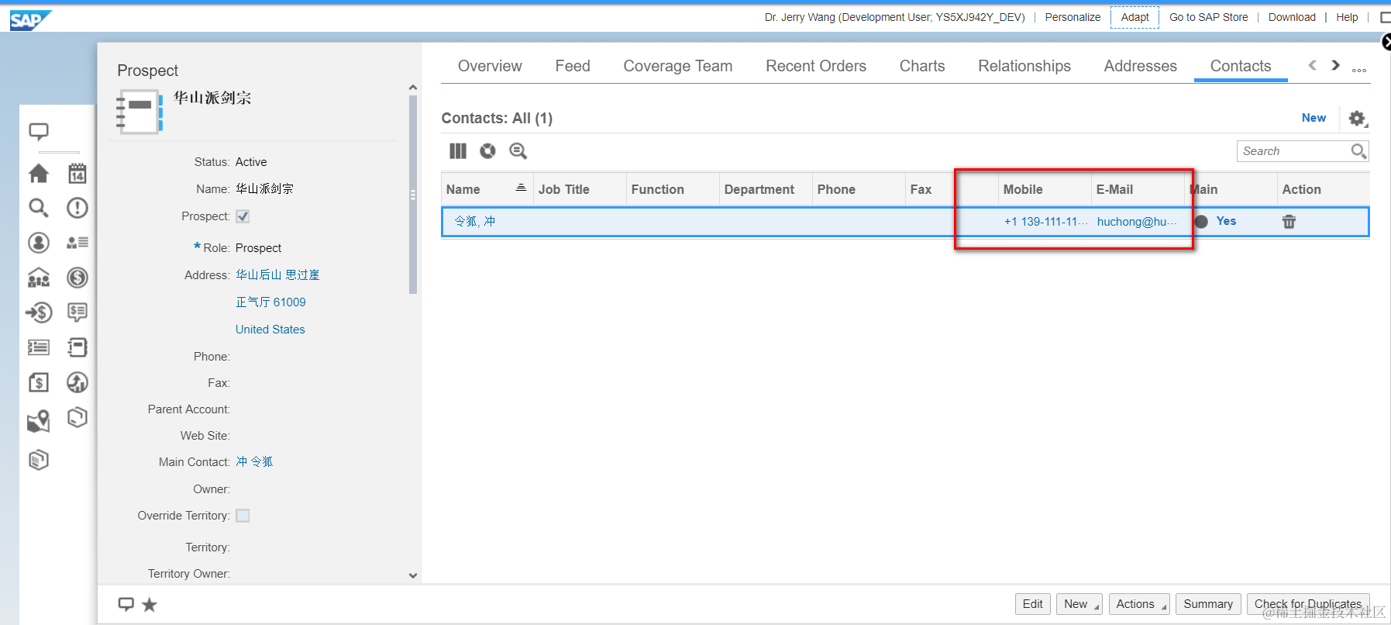Click the prospect panel vertical scrollbar
The width and height of the screenshot is (1391, 625).
point(413,195)
